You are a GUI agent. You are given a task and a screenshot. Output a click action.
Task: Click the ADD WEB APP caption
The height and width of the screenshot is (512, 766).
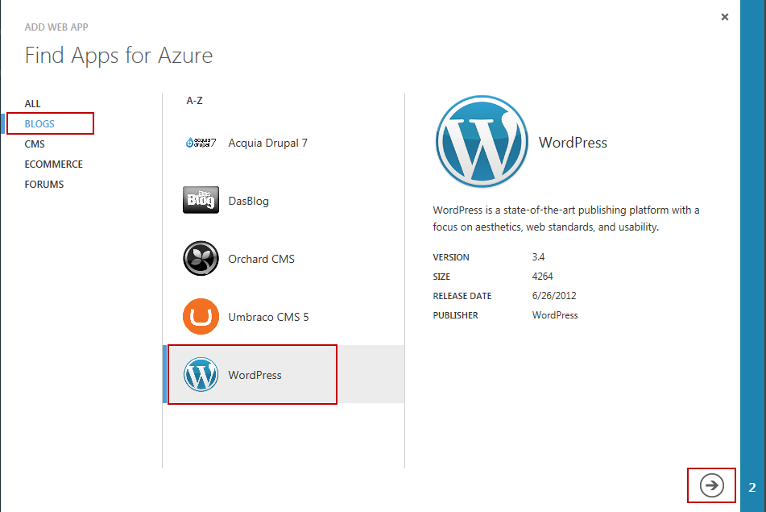pos(56,27)
